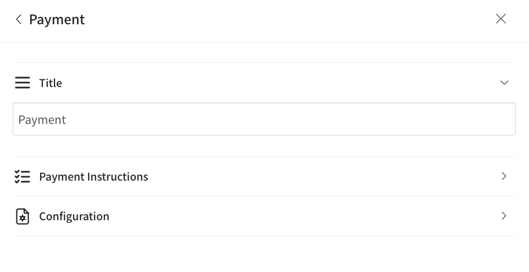
Task: Click the Configuration row text
Action: [x=74, y=216]
